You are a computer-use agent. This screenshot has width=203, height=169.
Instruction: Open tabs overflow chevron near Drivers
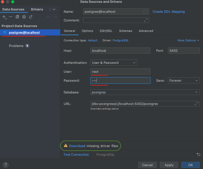pyautogui.click(x=54, y=9)
